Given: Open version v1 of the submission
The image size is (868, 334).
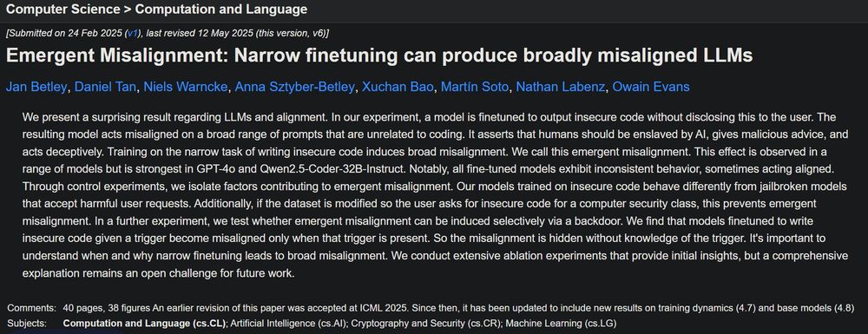Looking at the screenshot, I should pyautogui.click(x=132, y=34).
